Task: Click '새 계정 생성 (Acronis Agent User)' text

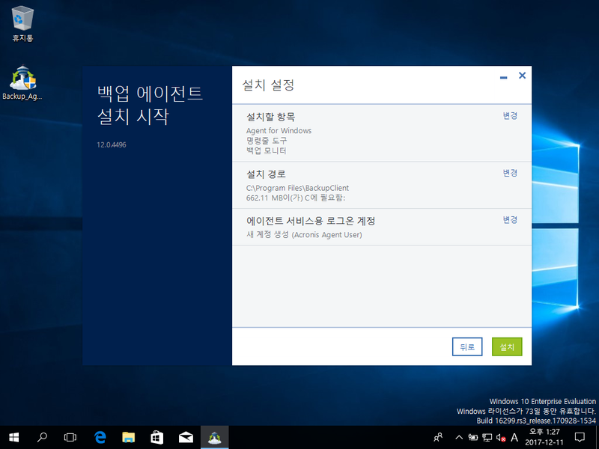Action: [305, 234]
